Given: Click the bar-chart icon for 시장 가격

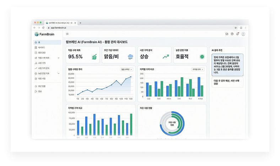Looking at the screenshot, I should tap(36, 63).
